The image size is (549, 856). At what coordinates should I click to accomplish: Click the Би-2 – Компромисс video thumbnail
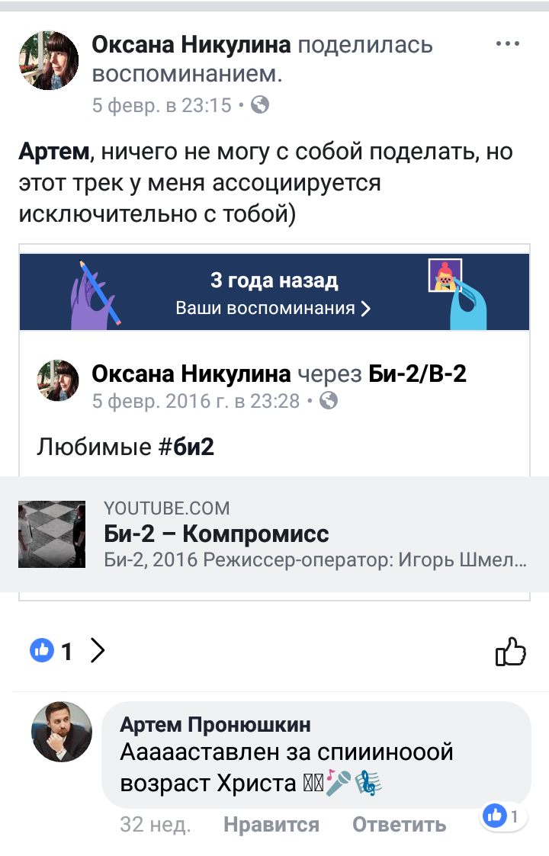click(52, 534)
